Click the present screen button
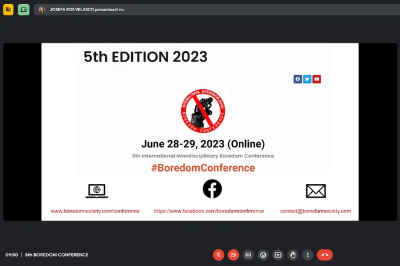Viewport: 400px width, 266px height. coord(278,255)
